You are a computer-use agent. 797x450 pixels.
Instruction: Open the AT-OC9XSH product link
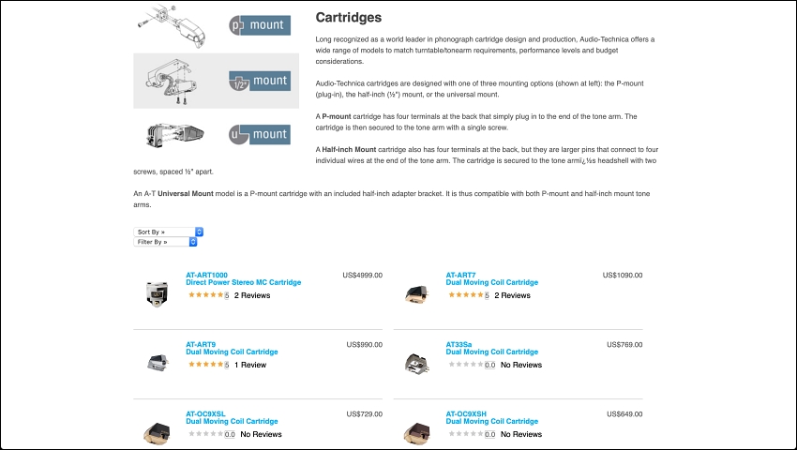(491, 417)
